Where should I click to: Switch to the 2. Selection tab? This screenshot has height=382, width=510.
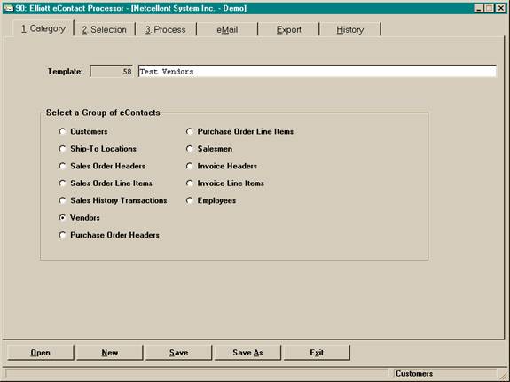[x=105, y=29]
